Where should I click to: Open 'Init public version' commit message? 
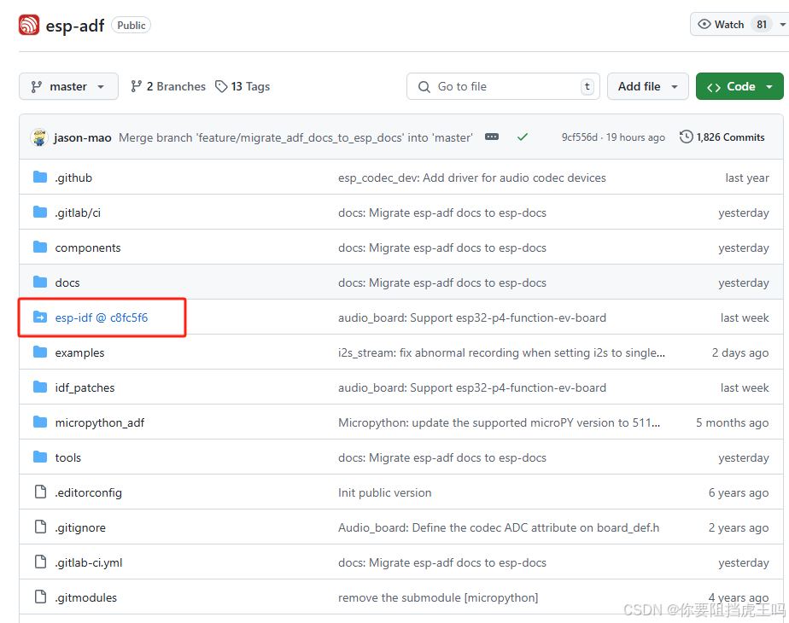384,492
